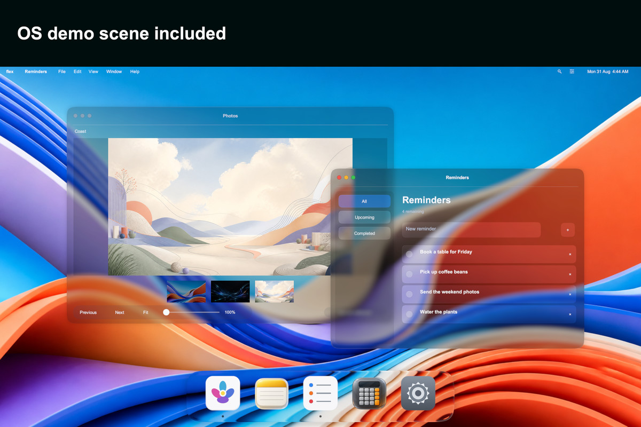Select the pastel coast thumbnail in Photos
The height and width of the screenshot is (427, 641).
pos(274,291)
